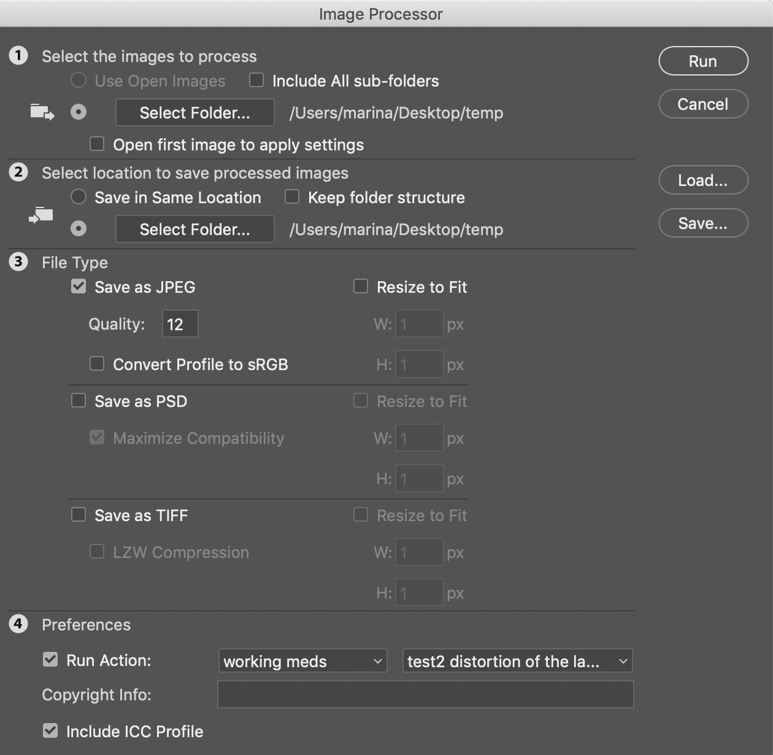Enable Resize to Fit for JPEG

(361, 286)
